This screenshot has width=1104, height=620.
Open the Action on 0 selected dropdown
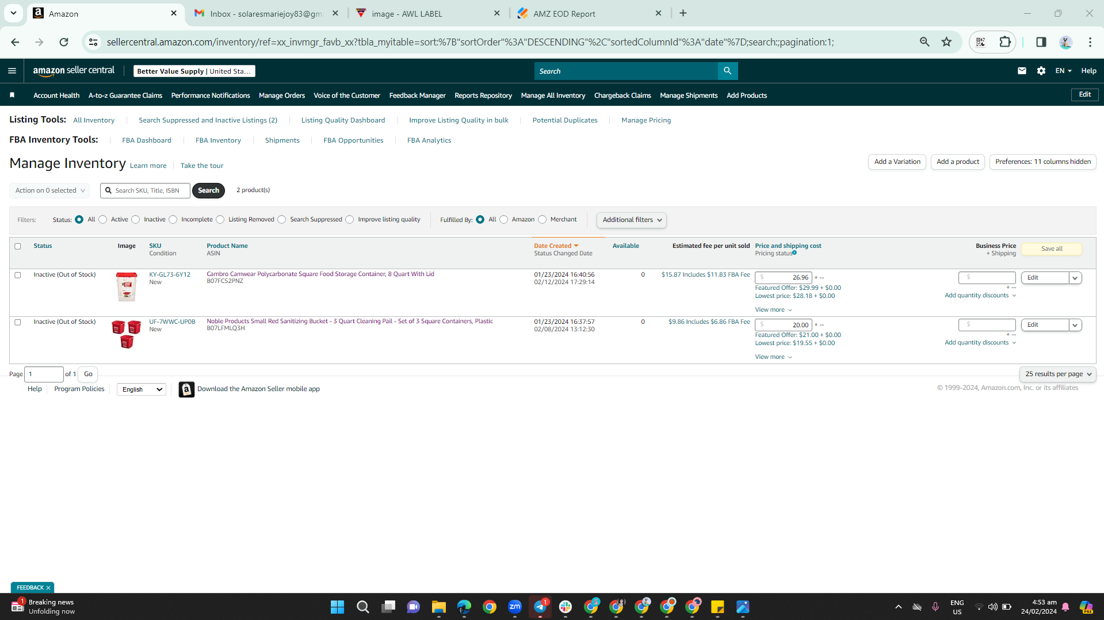(49, 190)
